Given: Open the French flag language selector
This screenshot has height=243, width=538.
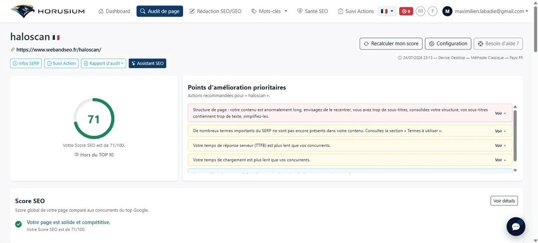Looking at the screenshot, I should (387, 11).
